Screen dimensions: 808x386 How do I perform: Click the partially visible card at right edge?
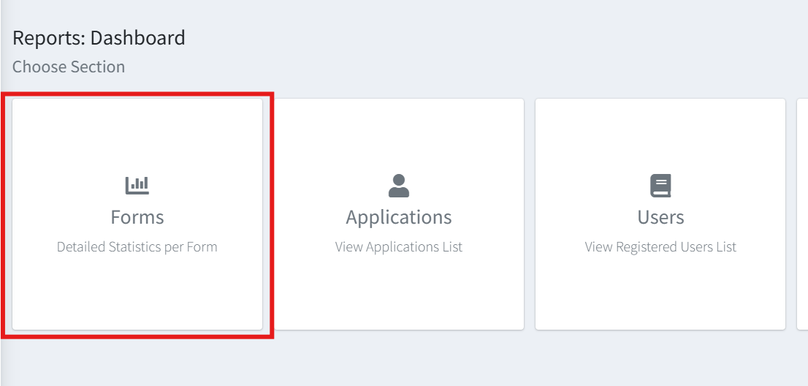click(802, 214)
